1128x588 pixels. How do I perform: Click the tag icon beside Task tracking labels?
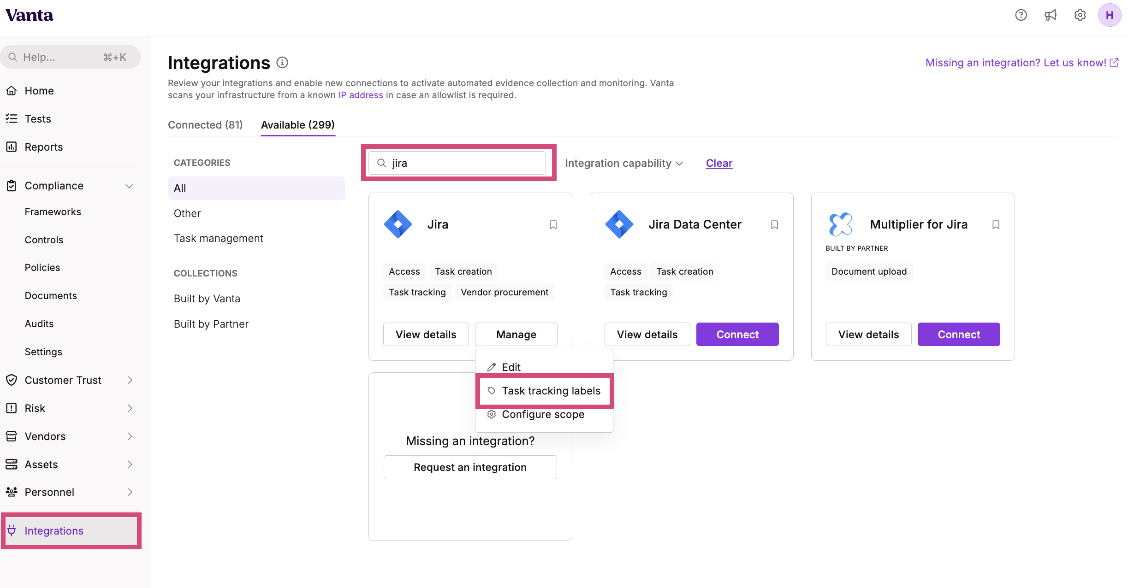tap(492, 391)
